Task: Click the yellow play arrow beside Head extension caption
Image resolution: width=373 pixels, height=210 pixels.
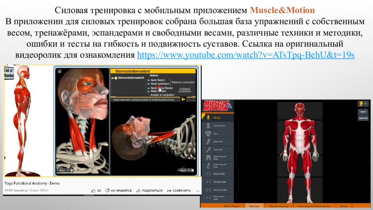Action: pos(184,99)
